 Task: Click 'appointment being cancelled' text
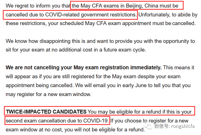[40, 85]
